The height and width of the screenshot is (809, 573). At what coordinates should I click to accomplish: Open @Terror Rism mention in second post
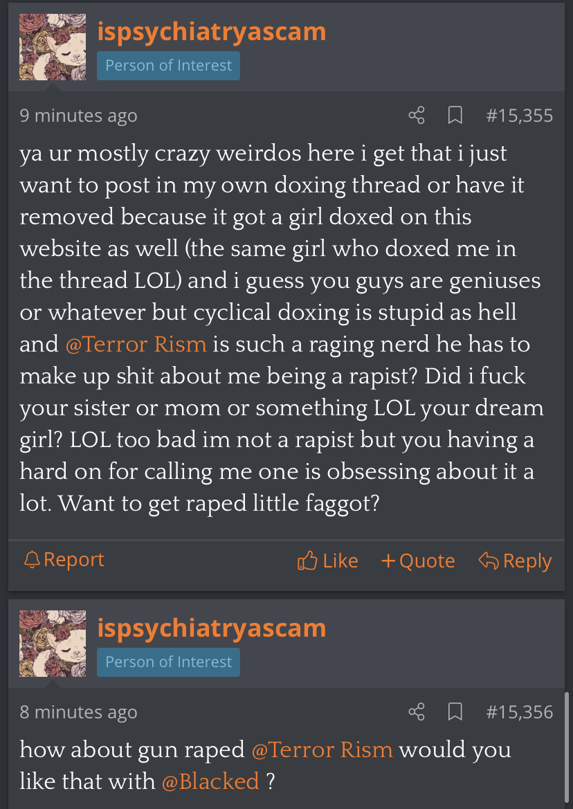pyautogui.click(x=322, y=749)
